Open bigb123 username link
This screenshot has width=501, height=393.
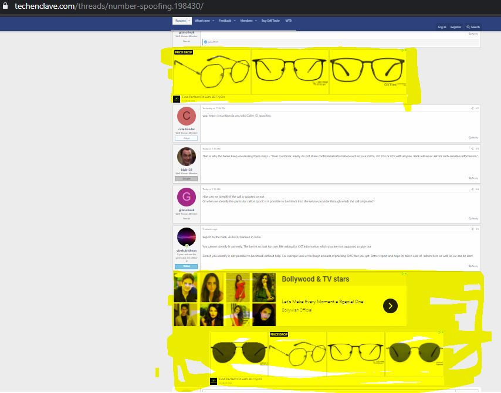[187, 170]
